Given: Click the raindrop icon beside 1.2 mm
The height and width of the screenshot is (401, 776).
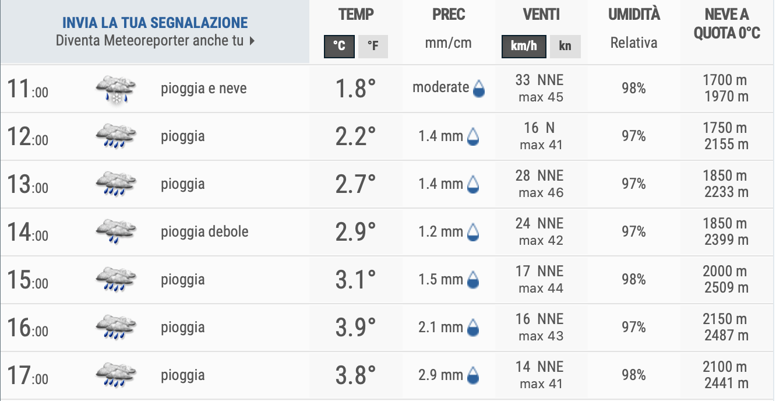Looking at the screenshot, I should pos(474,233).
